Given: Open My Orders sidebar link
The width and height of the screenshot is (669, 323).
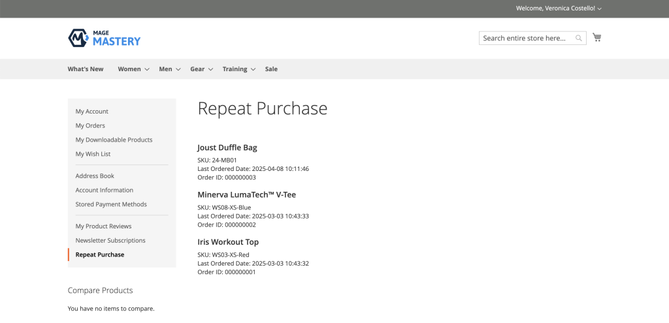Looking at the screenshot, I should [x=90, y=126].
